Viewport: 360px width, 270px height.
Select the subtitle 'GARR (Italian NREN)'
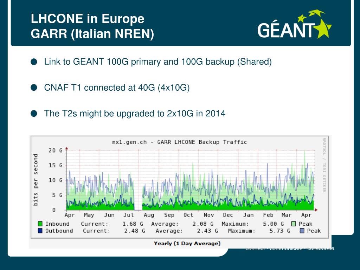(92, 33)
